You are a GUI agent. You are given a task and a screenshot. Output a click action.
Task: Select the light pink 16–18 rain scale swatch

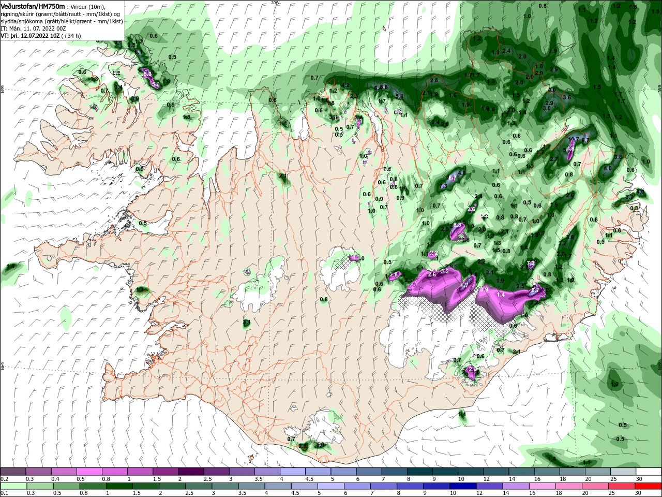(x=543, y=486)
